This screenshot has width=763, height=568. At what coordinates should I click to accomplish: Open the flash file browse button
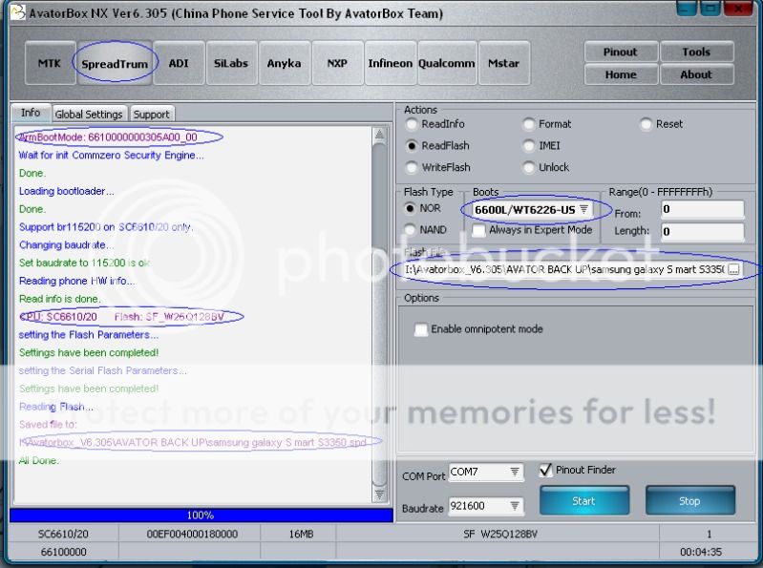(x=733, y=270)
